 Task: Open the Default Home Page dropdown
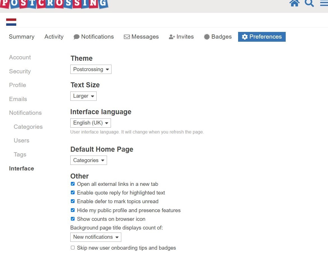click(89, 160)
